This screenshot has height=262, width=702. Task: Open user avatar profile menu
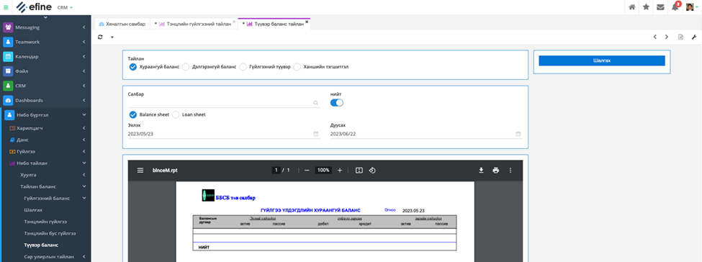point(691,7)
